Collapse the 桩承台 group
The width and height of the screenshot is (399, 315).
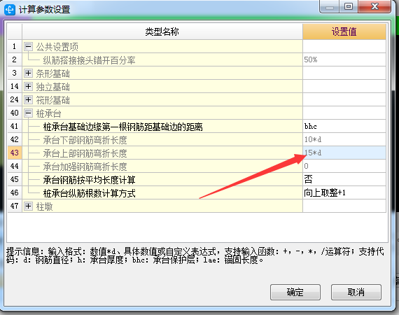click(x=28, y=113)
